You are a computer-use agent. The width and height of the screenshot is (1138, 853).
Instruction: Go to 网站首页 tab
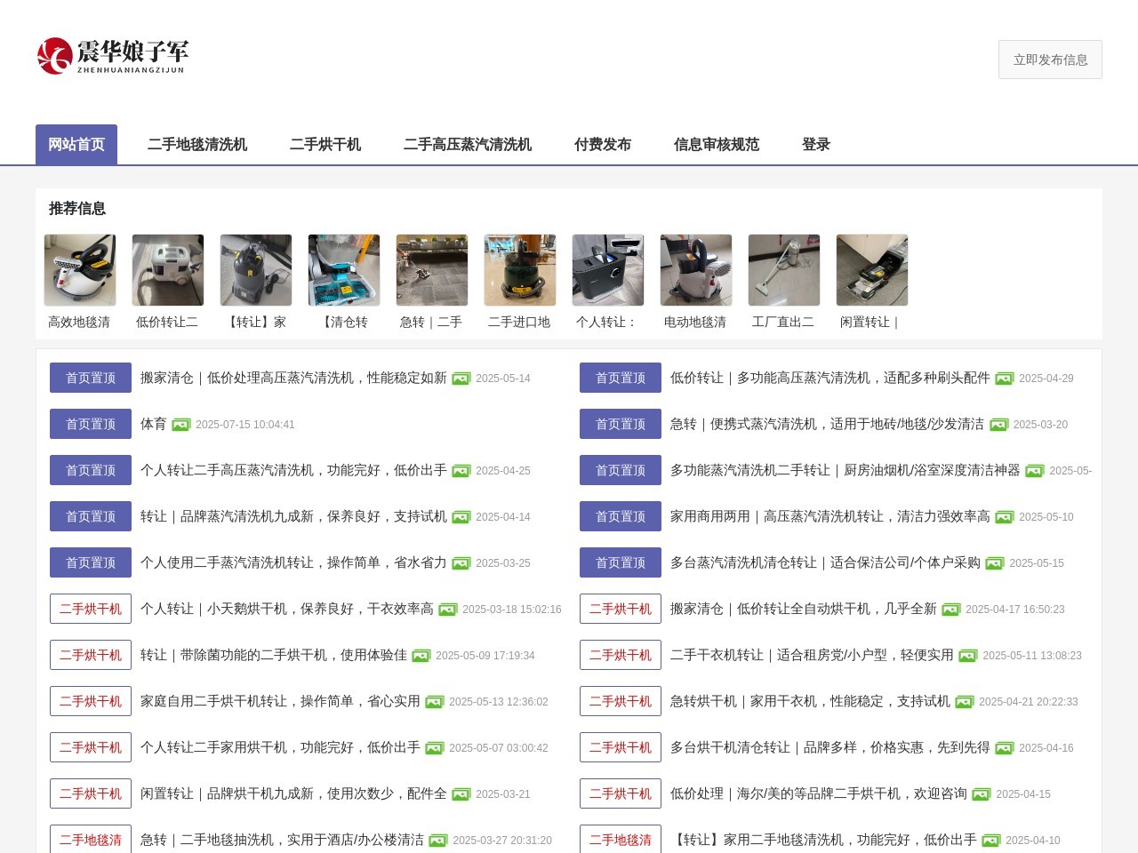tap(76, 144)
